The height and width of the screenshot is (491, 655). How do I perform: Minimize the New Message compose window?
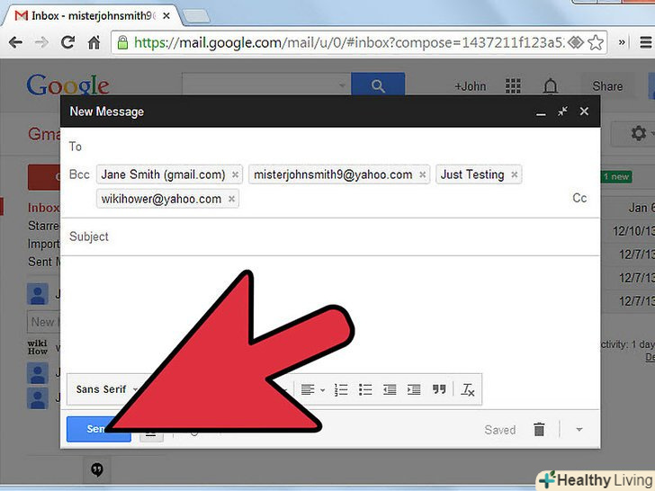(541, 112)
